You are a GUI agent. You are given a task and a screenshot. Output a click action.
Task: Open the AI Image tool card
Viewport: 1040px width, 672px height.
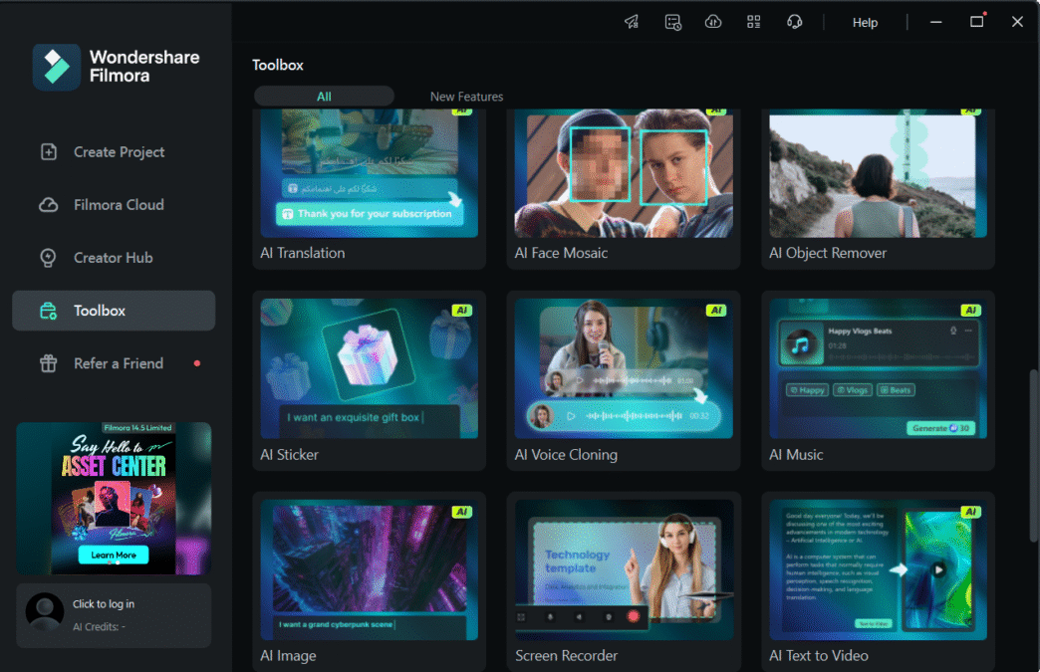pos(369,581)
